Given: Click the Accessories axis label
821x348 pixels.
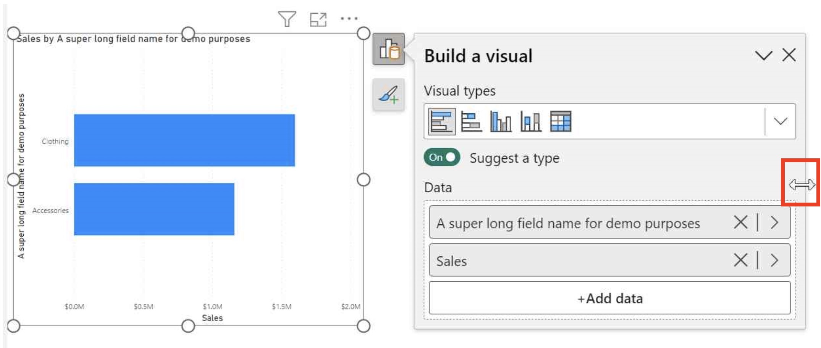Looking at the screenshot, I should (x=50, y=211).
